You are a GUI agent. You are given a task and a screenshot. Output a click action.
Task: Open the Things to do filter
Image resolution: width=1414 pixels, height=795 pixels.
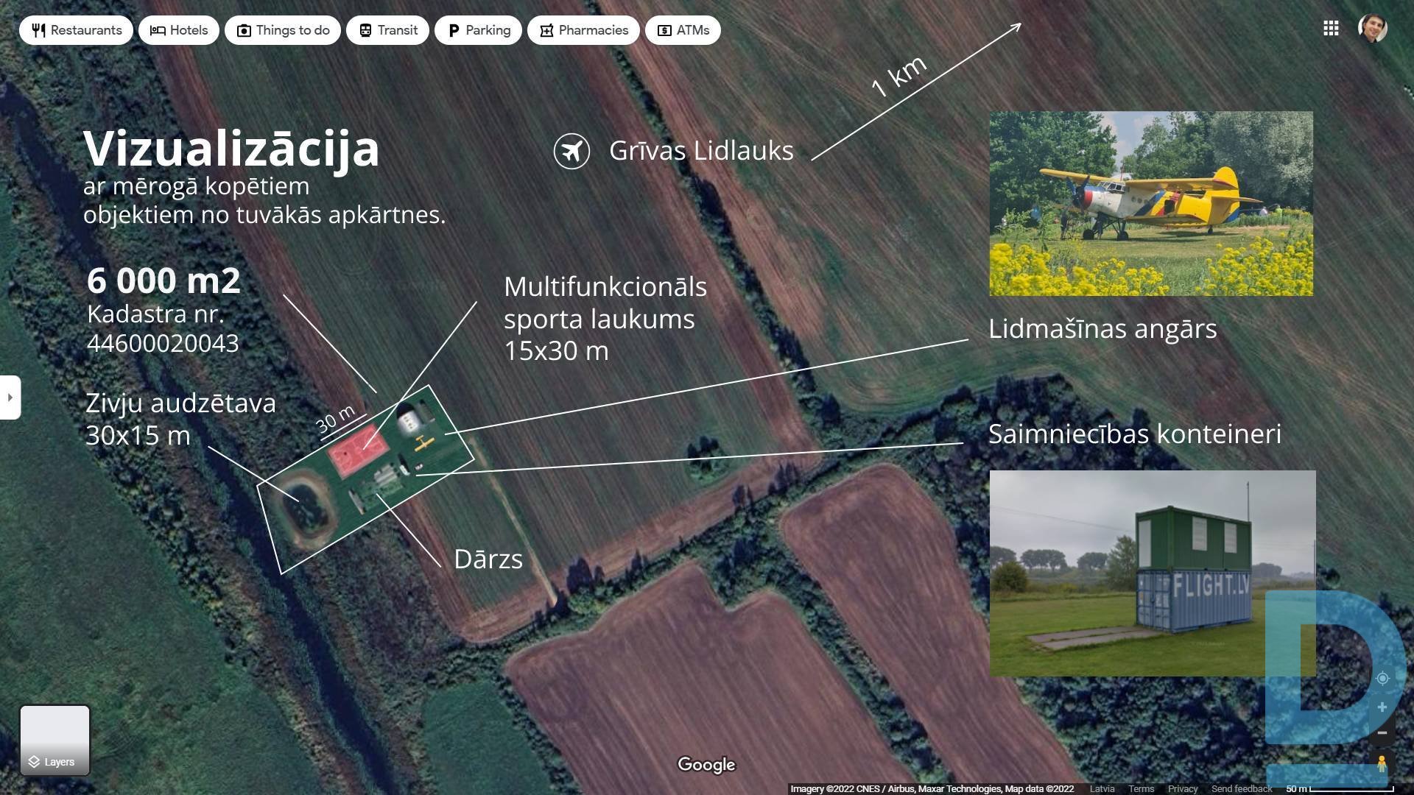click(x=283, y=30)
